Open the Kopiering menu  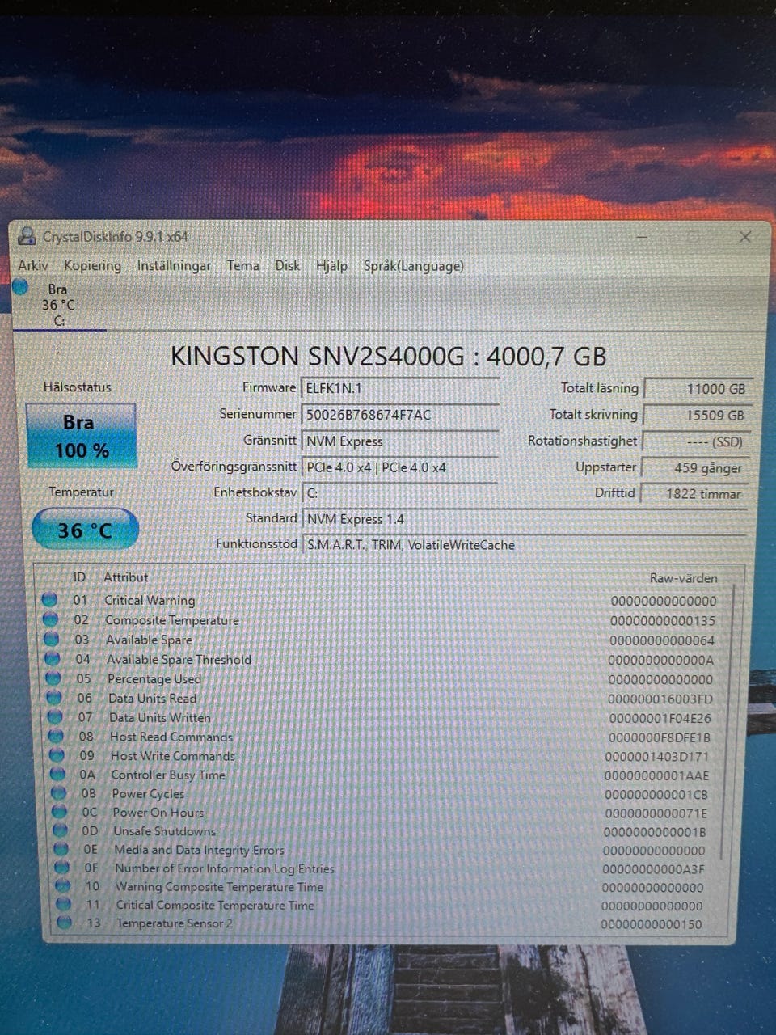coord(92,265)
